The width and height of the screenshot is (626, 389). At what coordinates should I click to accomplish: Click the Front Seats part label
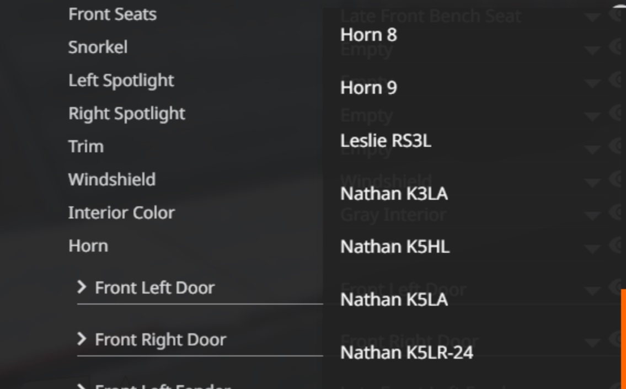tap(113, 14)
